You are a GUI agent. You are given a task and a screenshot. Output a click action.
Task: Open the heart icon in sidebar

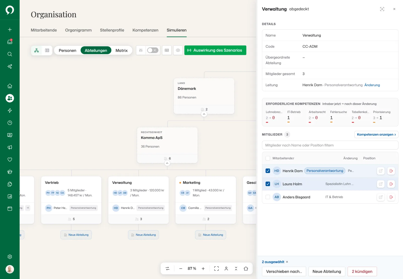[x=10, y=159]
